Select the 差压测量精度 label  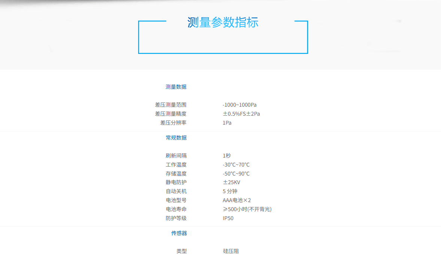171,114
